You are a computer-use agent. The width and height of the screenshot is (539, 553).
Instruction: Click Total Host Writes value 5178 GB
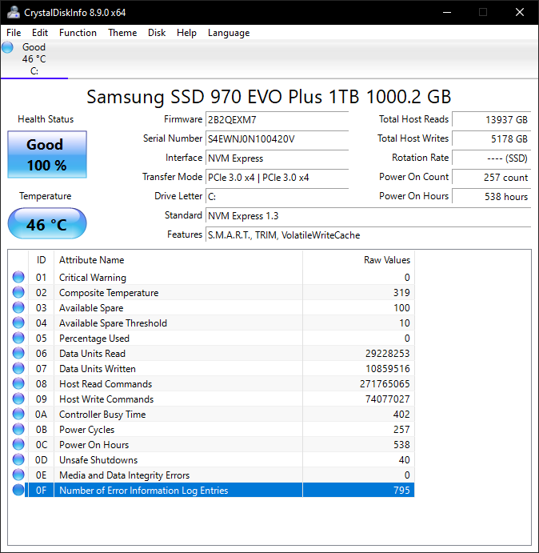[x=491, y=139]
